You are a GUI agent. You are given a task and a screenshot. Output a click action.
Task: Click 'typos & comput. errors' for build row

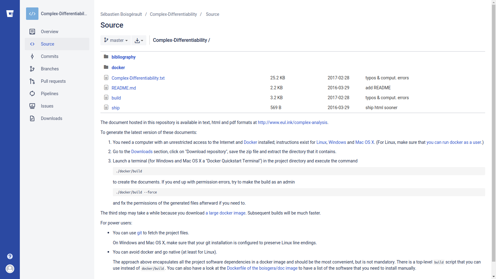387,98
